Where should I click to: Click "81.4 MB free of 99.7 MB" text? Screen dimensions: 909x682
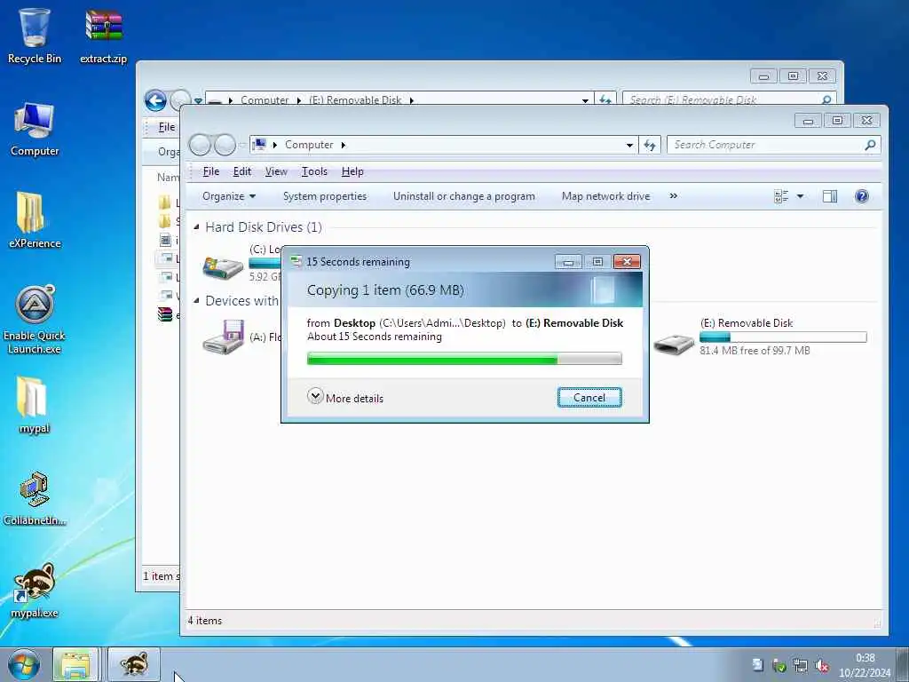[755, 350]
